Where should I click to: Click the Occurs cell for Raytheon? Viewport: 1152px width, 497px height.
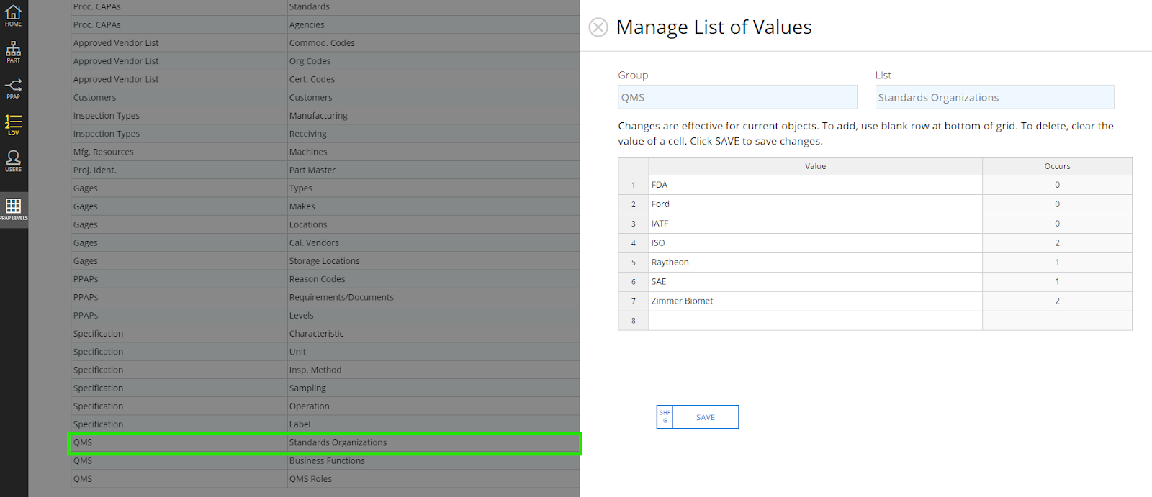click(x=1057, y=263)
